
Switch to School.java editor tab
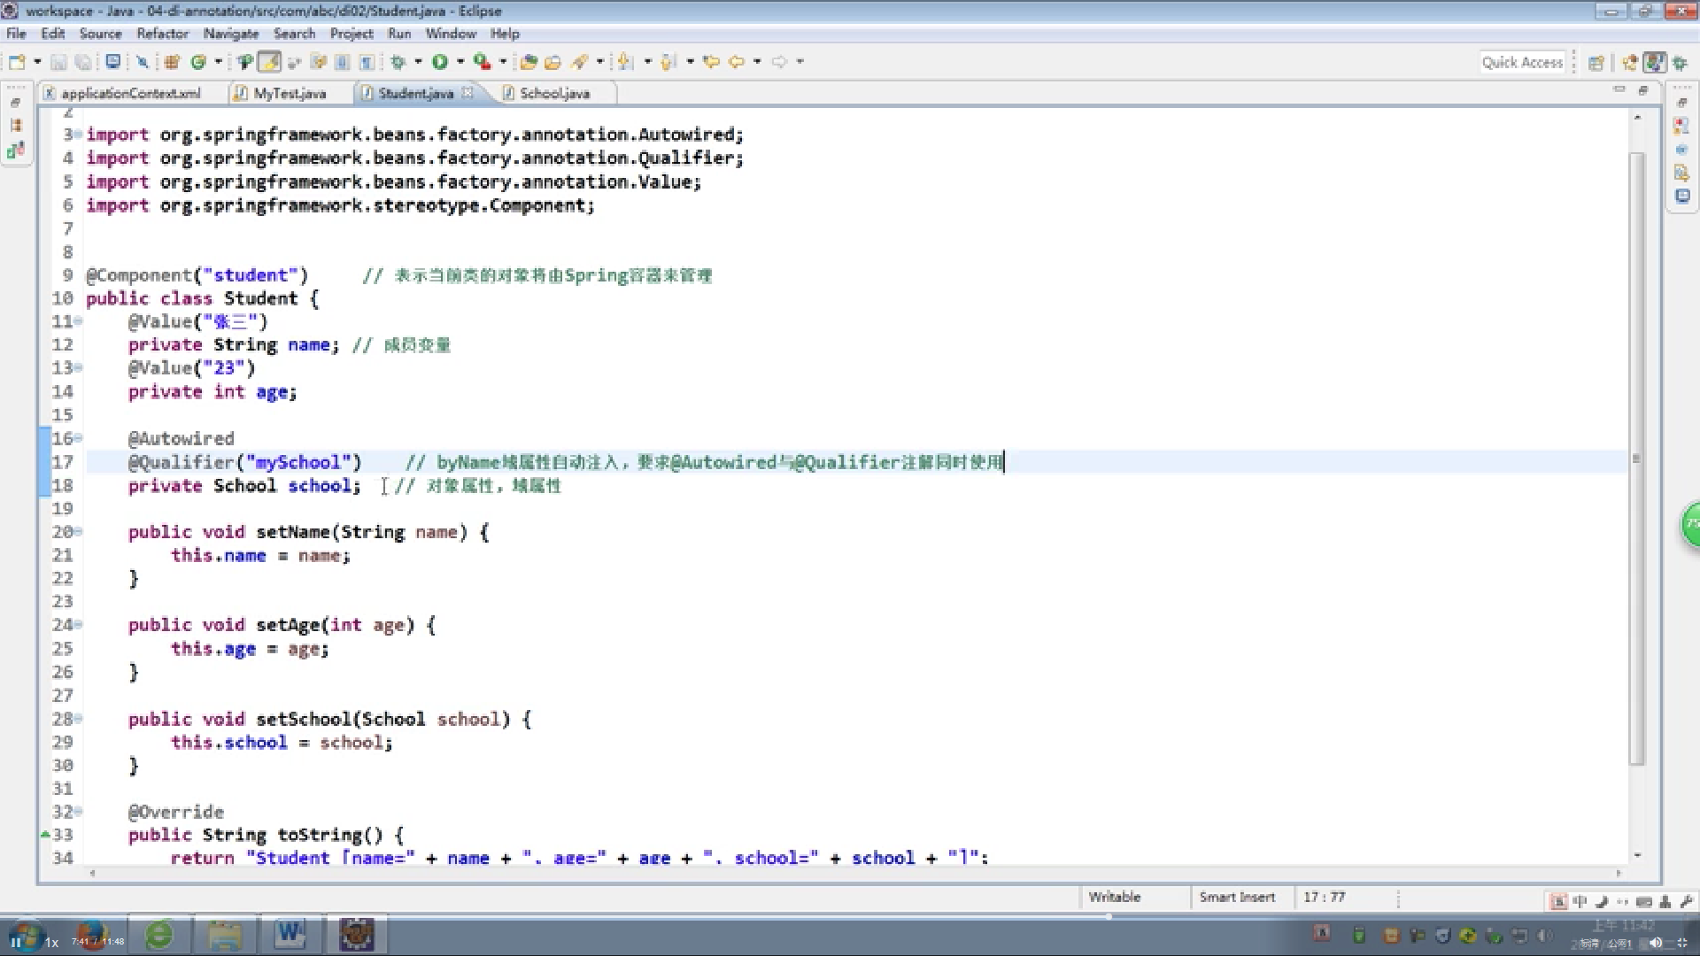554,93
